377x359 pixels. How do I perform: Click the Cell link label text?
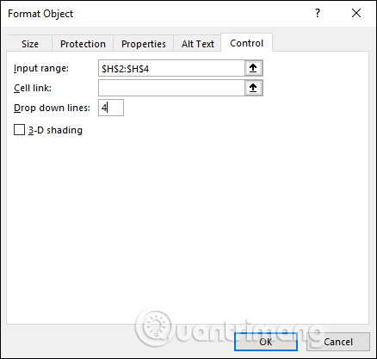pos(33,88)
